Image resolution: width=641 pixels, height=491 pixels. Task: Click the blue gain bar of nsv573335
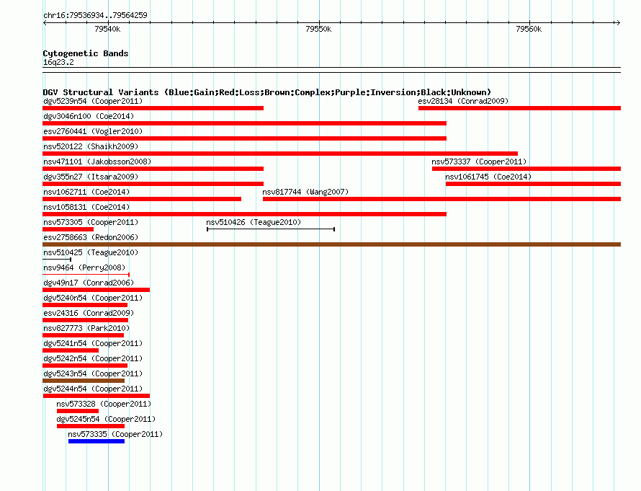(x=97, y=441)
